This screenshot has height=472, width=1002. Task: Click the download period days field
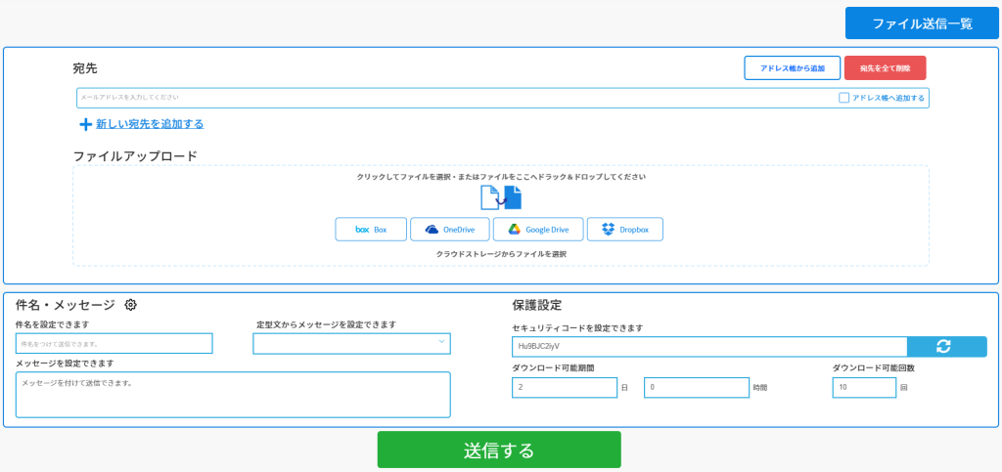[x=564, y=388]
